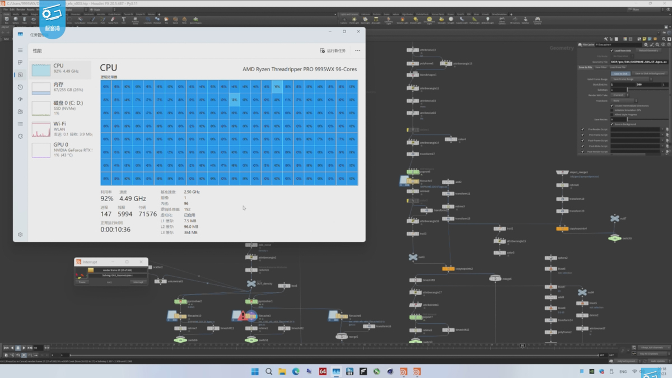Select the CPU performance graph thumbnail

pyautogui.click(x=41, y=70)
